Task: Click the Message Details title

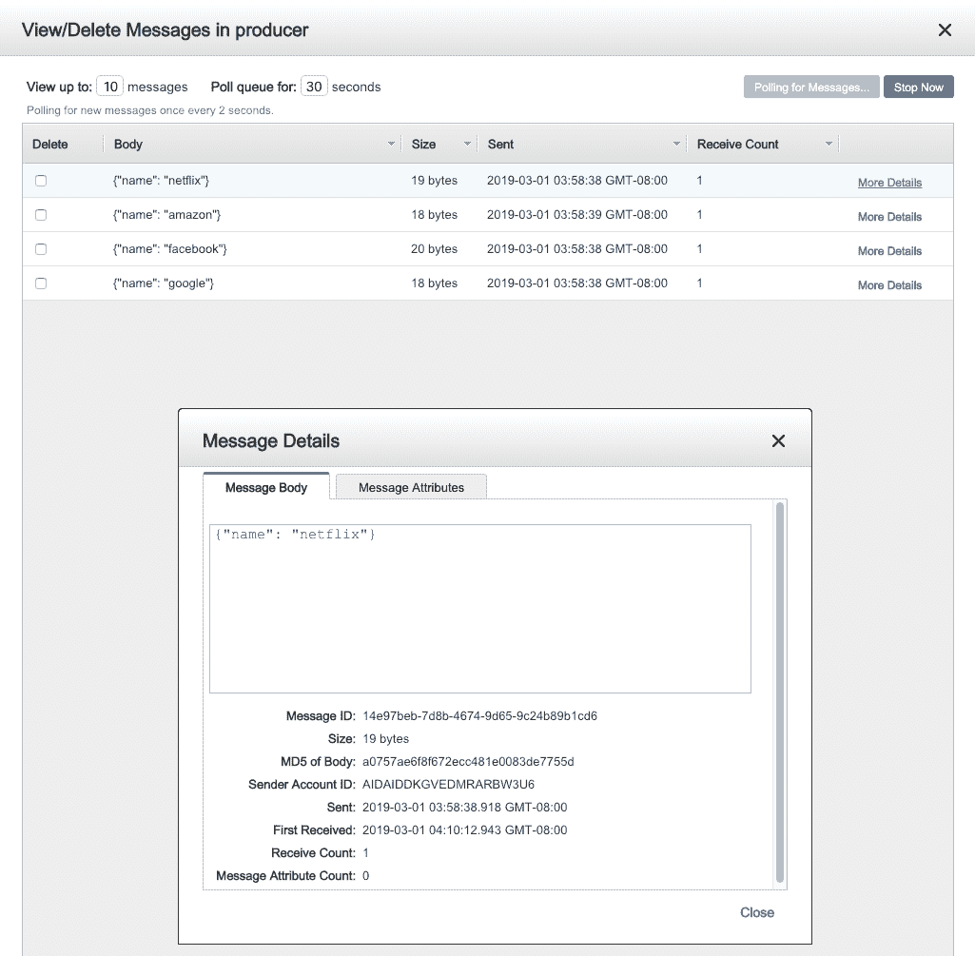Action: (270, 441)
